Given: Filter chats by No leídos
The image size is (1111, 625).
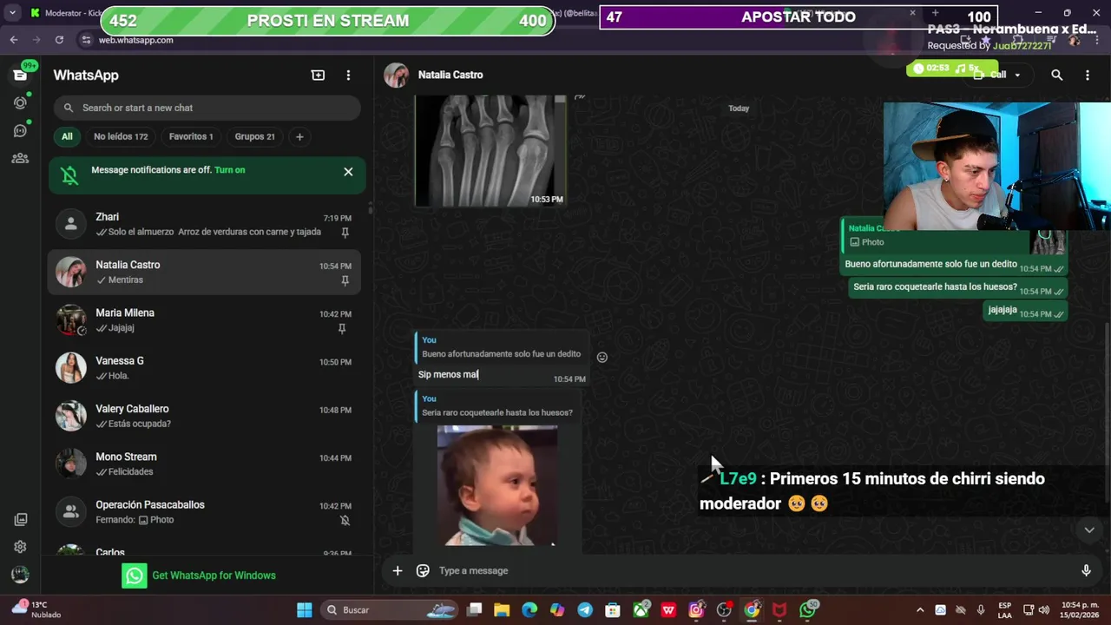Looking at the screenshot, I should coord(121,136).
